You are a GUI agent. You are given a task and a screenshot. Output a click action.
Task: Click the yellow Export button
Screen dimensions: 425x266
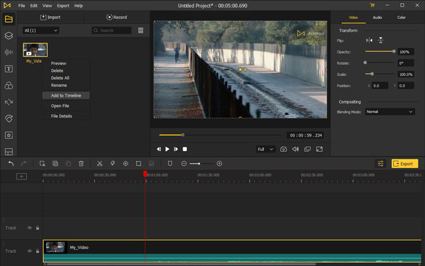[x=404, y=163]
